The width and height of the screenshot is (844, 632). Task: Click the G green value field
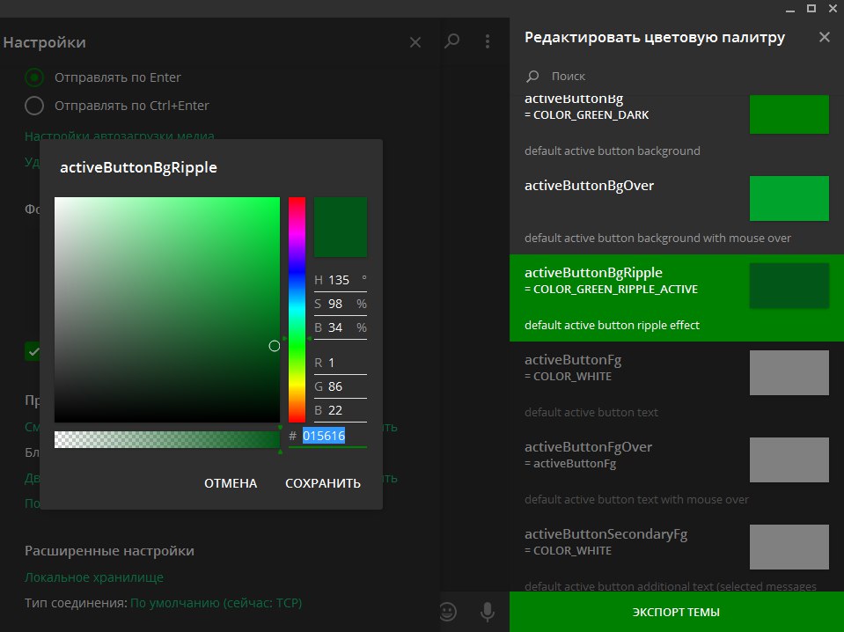coord(341,386)
